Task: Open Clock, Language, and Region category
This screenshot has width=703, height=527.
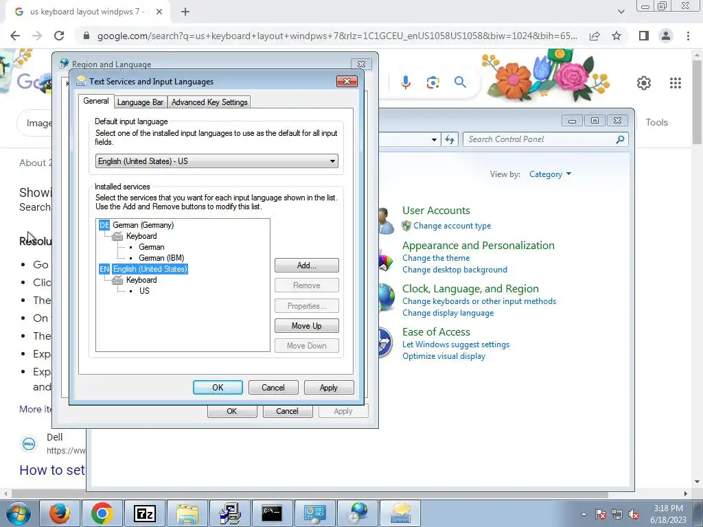Action: [x=470, y=289]
